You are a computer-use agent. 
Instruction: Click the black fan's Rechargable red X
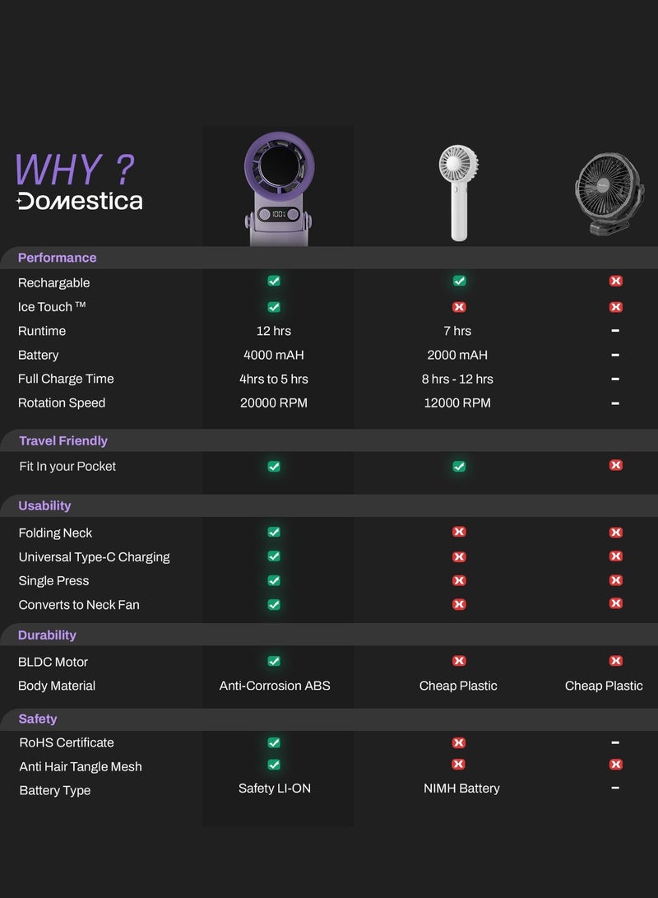point(615,281)
